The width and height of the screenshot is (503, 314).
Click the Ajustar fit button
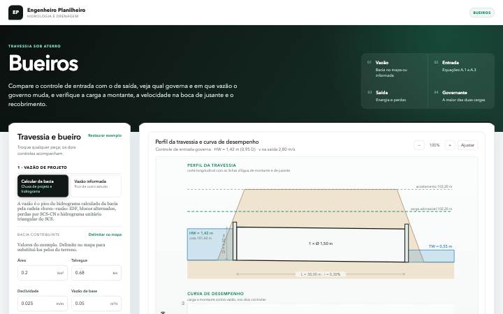(x=467, y=145)
